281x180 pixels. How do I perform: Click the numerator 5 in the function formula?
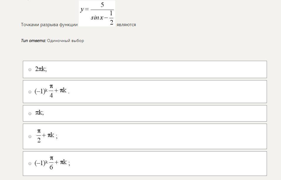[x=102, y=5]
